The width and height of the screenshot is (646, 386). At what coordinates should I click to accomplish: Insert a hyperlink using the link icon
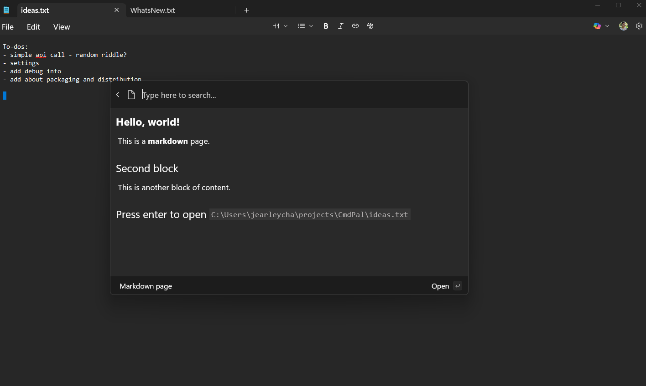(355, 26)
